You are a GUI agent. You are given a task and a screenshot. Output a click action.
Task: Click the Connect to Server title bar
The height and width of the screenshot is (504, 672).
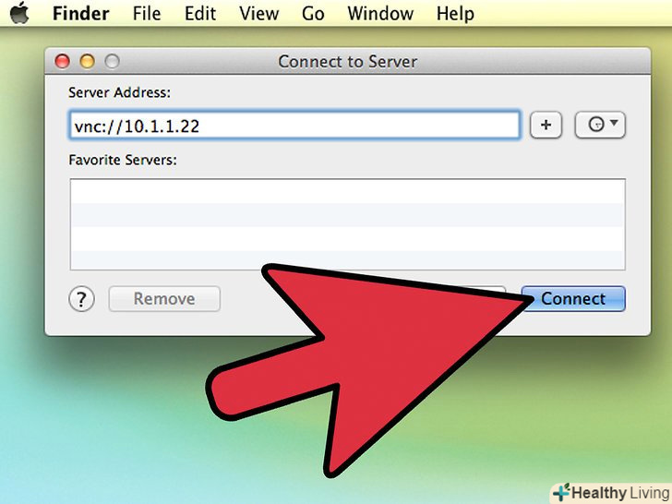click(x=348, y=61)
